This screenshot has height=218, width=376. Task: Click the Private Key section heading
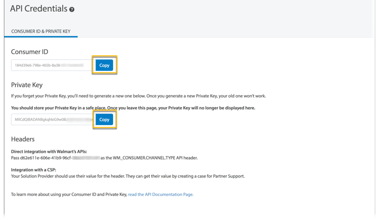[x=27, y=85]
